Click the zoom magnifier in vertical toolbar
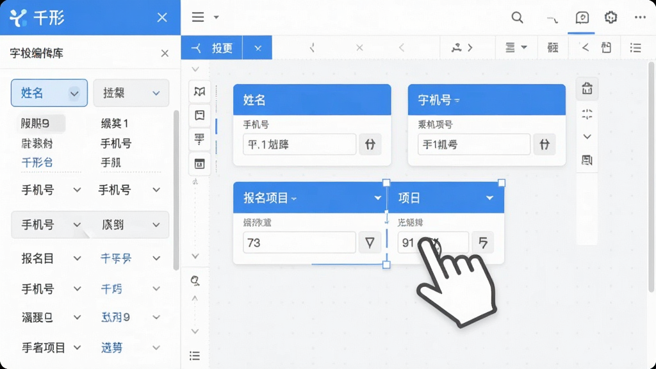This screenshot has height=369, width=656. [x=195, y=281]
